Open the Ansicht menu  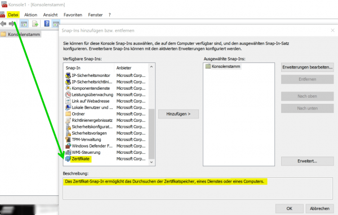(x=50, y=15)
